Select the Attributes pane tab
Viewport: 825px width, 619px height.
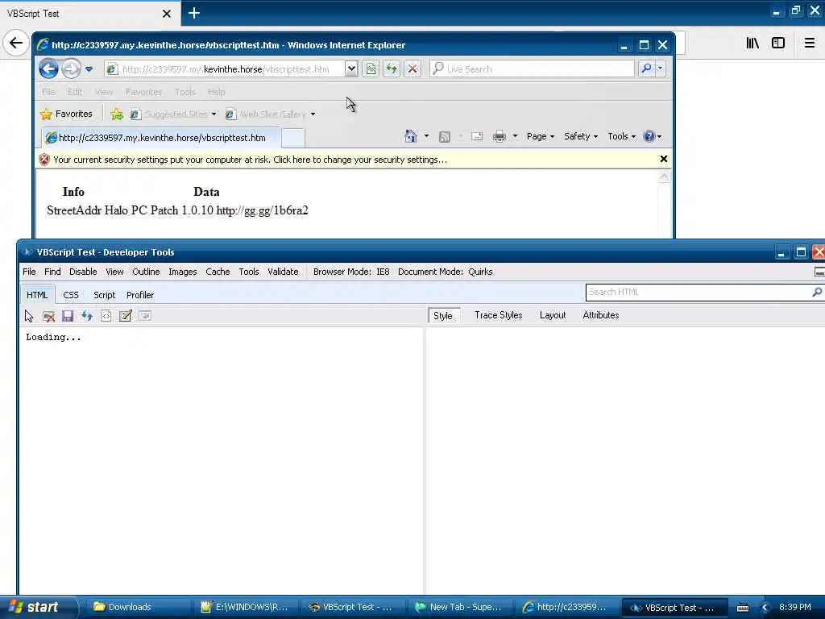(601, 315)
